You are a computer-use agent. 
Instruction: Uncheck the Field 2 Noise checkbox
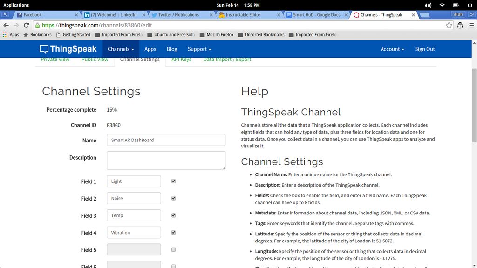point(173,198)
